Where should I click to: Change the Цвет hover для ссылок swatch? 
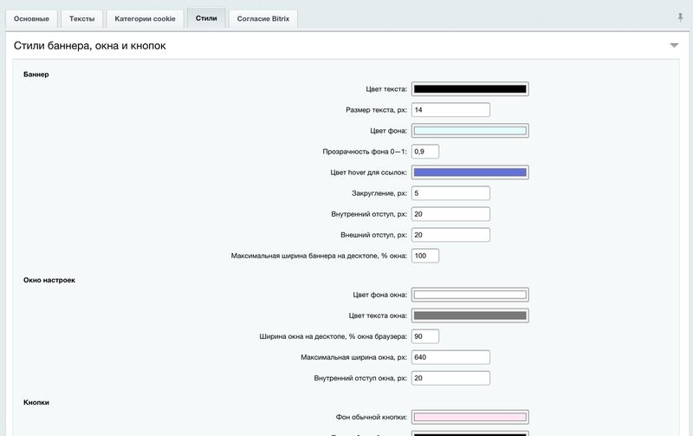tap(470, 172)
